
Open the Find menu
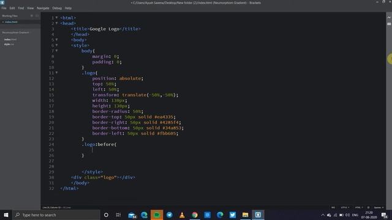click(x=21, y=8)
